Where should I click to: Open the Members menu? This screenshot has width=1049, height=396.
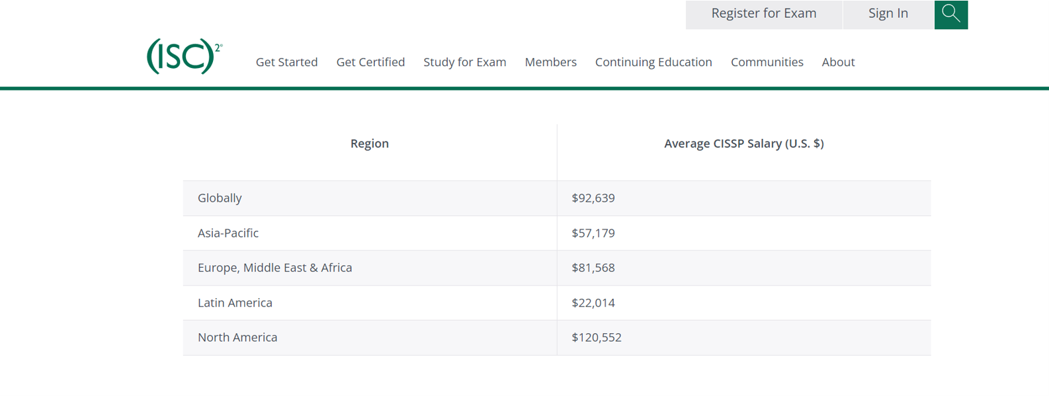pos(551,62)
